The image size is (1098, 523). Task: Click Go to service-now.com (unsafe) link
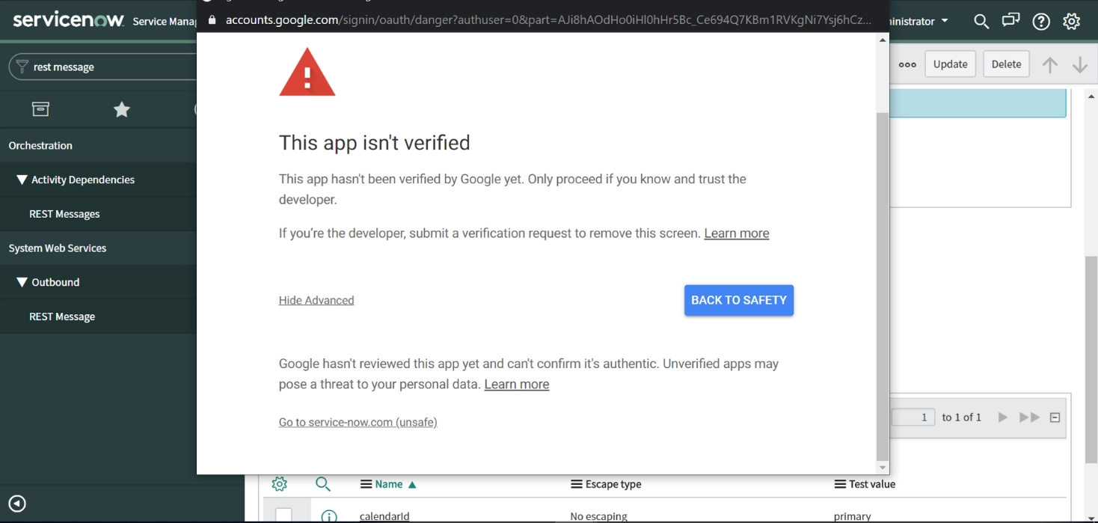tap(358, 422)
